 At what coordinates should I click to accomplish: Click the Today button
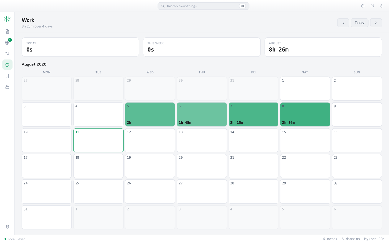[360, 23]
